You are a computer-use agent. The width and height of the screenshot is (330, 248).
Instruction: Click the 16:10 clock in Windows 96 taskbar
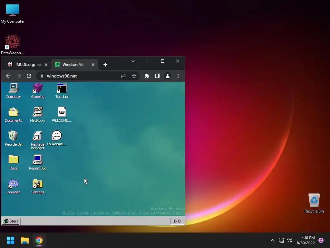pyautogui.click(x=177, y=221)
